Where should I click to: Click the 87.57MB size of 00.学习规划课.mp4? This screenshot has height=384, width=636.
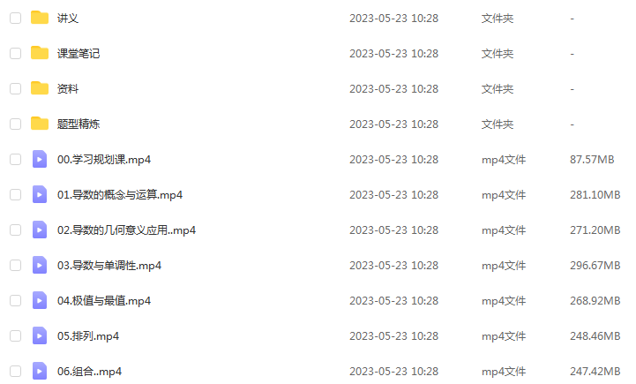(592, 160)
